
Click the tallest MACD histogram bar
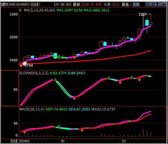[x=143, y=133]
